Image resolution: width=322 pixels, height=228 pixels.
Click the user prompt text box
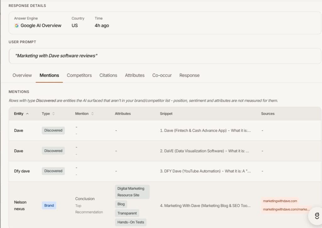click(165, 56)
